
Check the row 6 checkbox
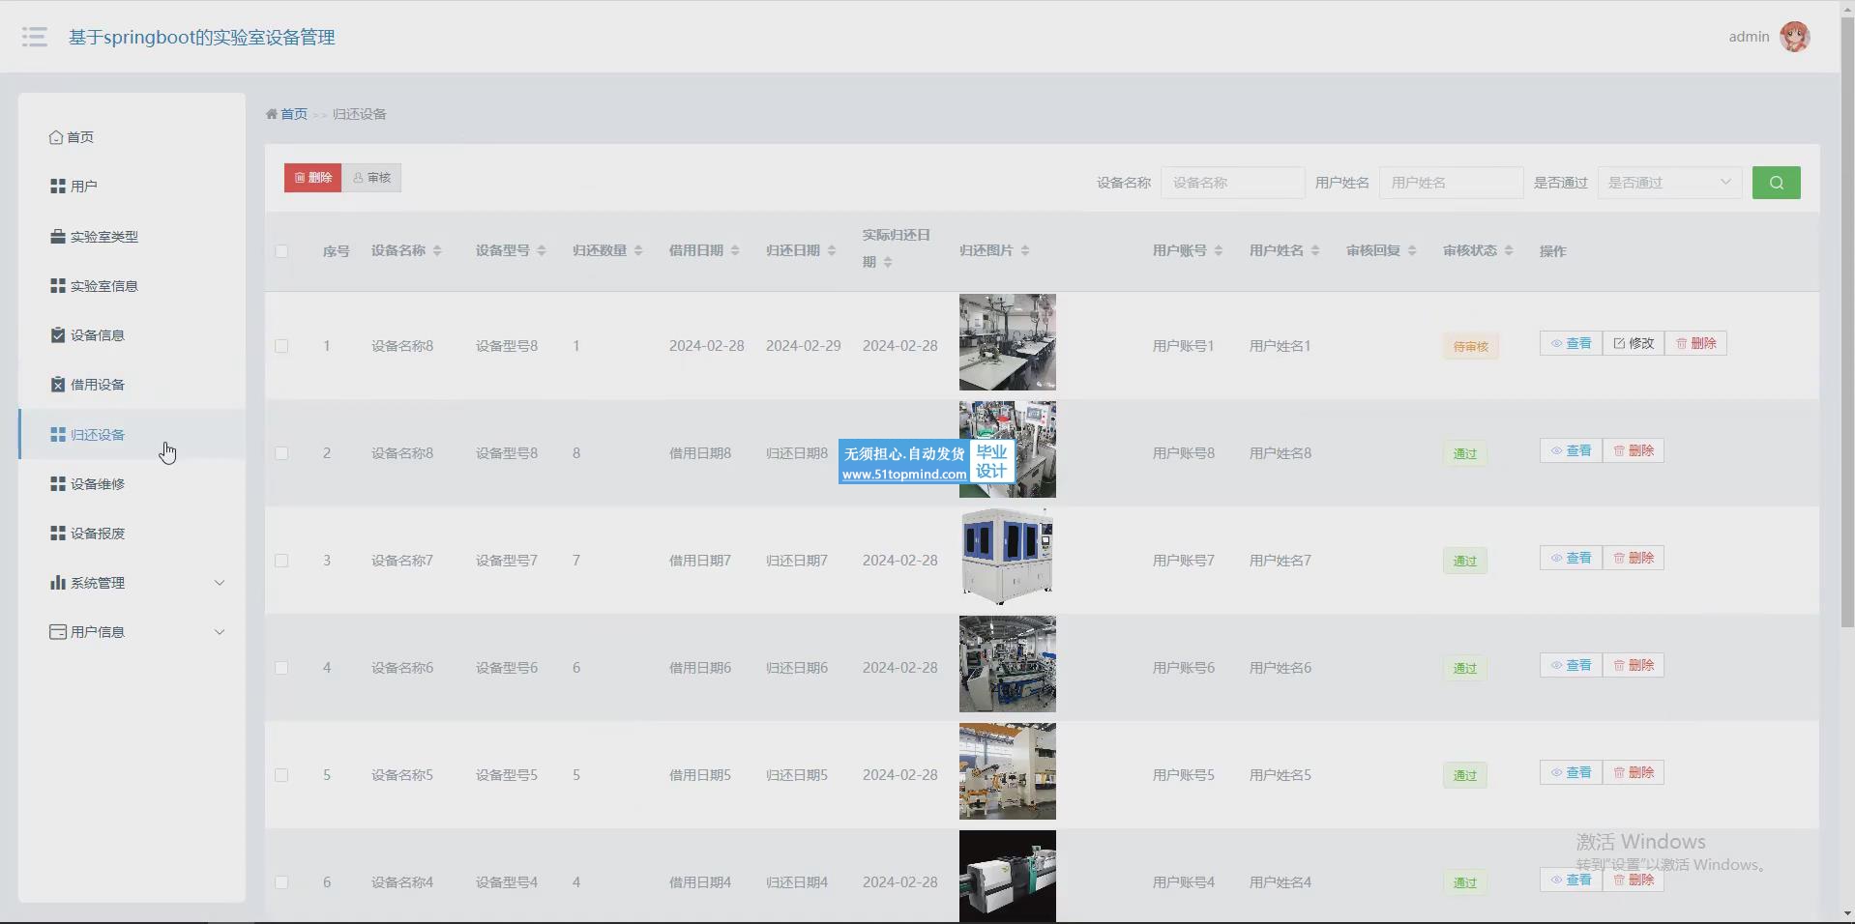pos(281,882)
